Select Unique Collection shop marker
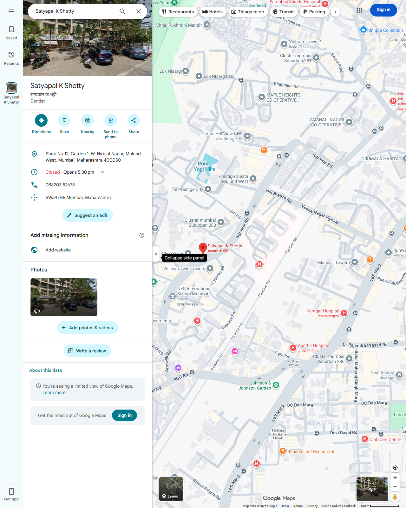Screen dimensions: 406x508 (363, 30)
